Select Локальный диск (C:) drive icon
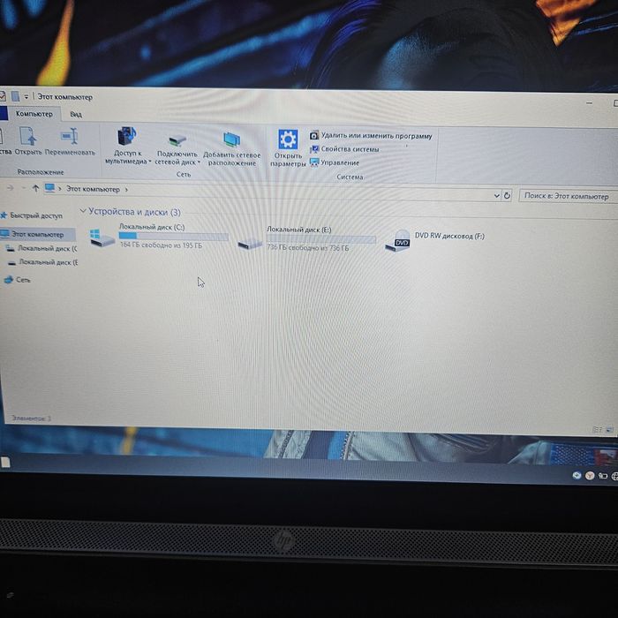 102,237
